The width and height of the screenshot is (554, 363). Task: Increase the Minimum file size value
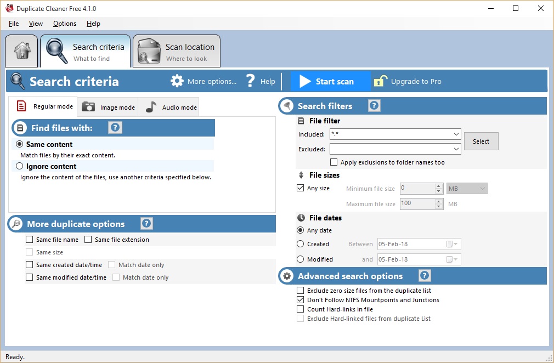point(438,186)
